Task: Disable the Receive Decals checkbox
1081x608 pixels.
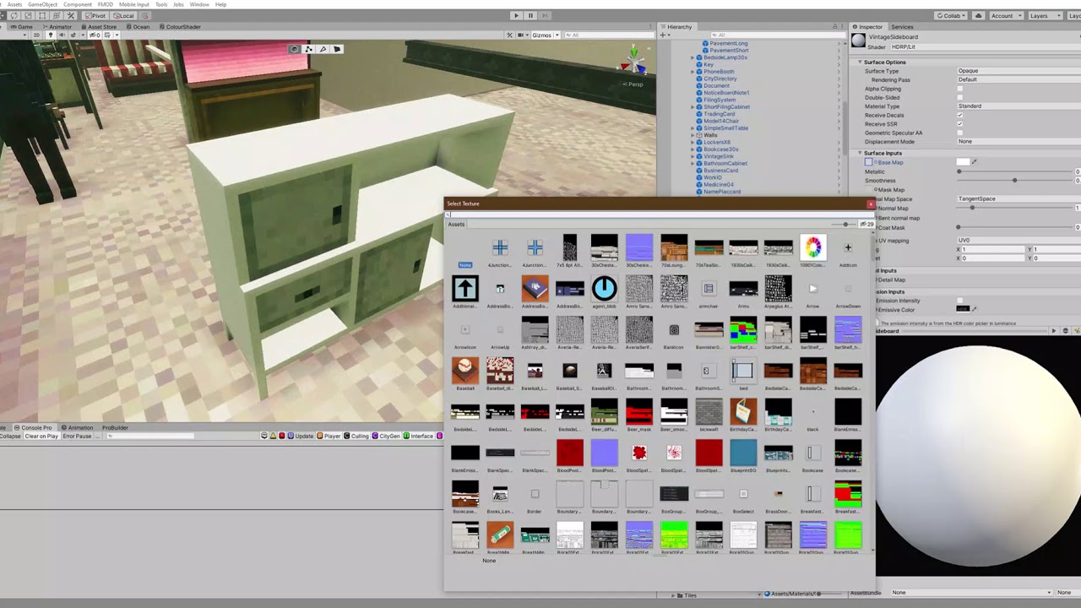Action: coord(960,115)
